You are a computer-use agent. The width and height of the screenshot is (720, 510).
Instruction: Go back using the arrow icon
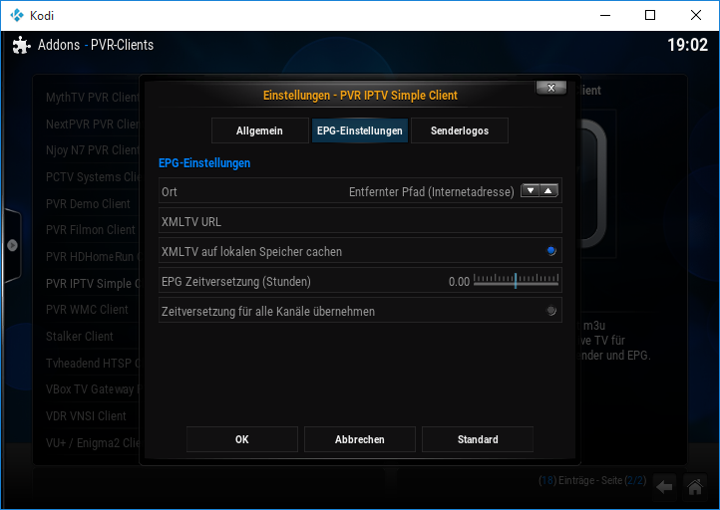tap(664, 487)
